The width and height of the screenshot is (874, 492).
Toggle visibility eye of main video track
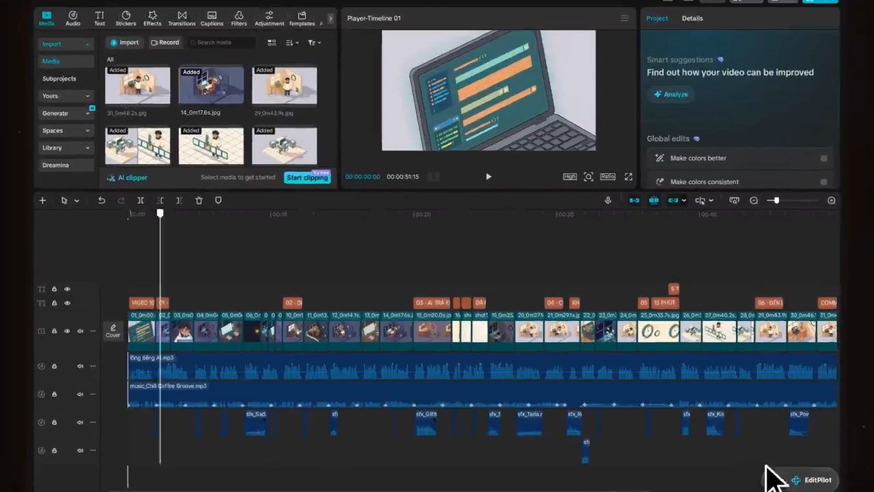[67, 331]
